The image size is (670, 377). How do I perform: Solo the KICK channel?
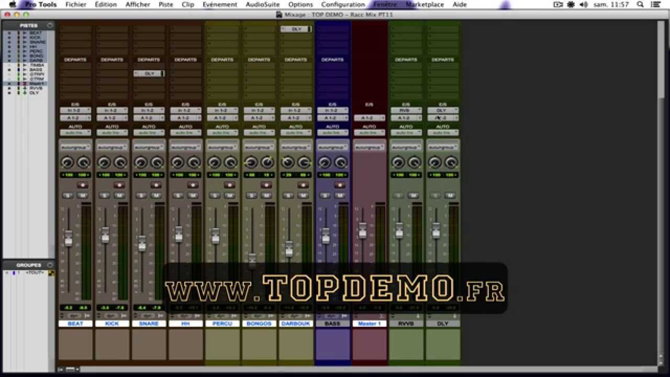105,195
